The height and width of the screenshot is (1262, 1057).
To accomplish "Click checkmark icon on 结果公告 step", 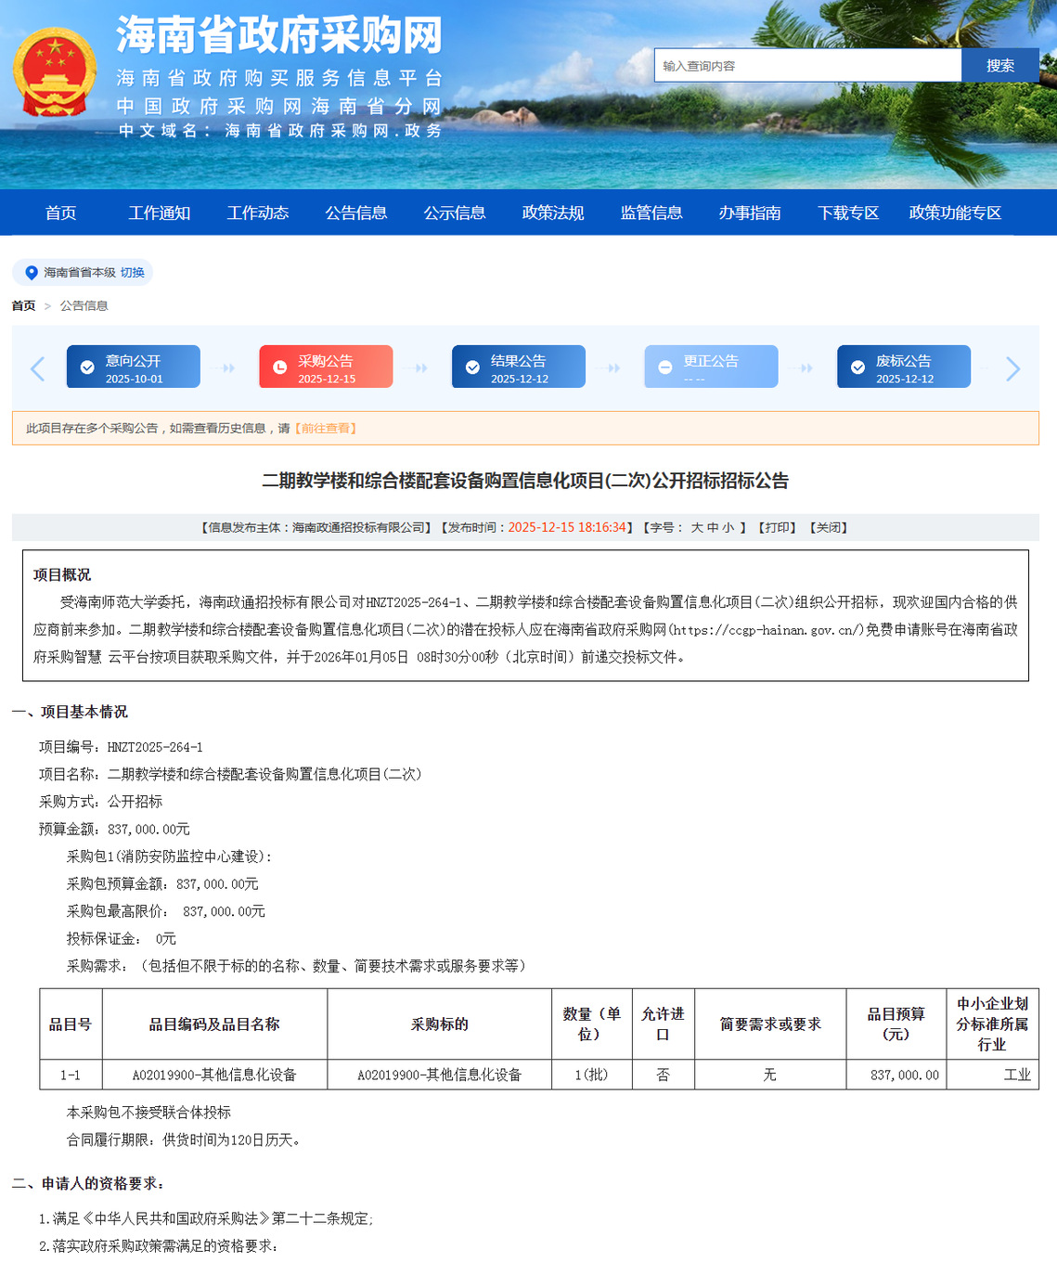I will click(472, 367).
